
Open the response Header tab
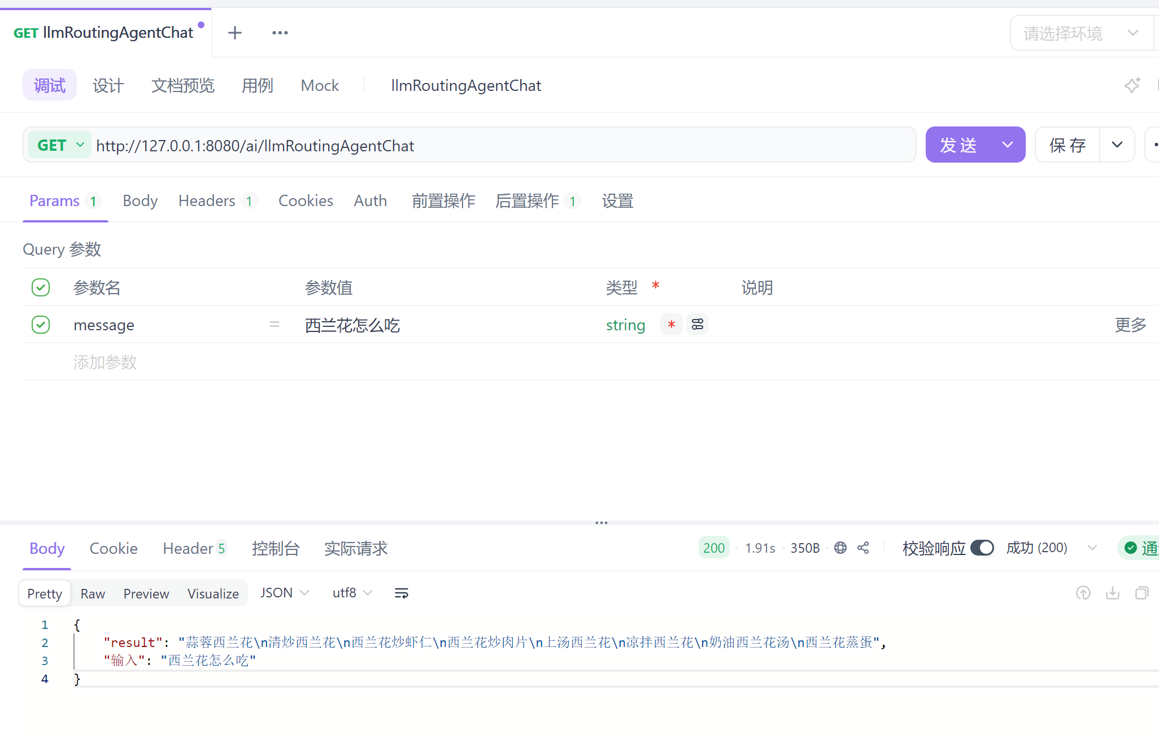tap(194, 548)
